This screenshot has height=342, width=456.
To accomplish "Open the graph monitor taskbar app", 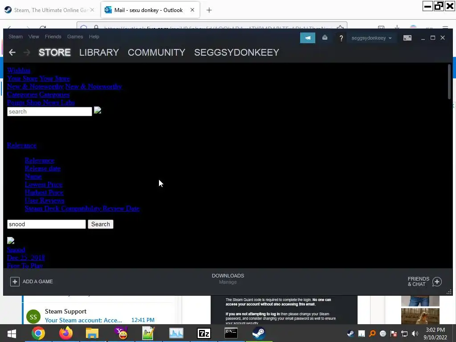I will (176, 333).
